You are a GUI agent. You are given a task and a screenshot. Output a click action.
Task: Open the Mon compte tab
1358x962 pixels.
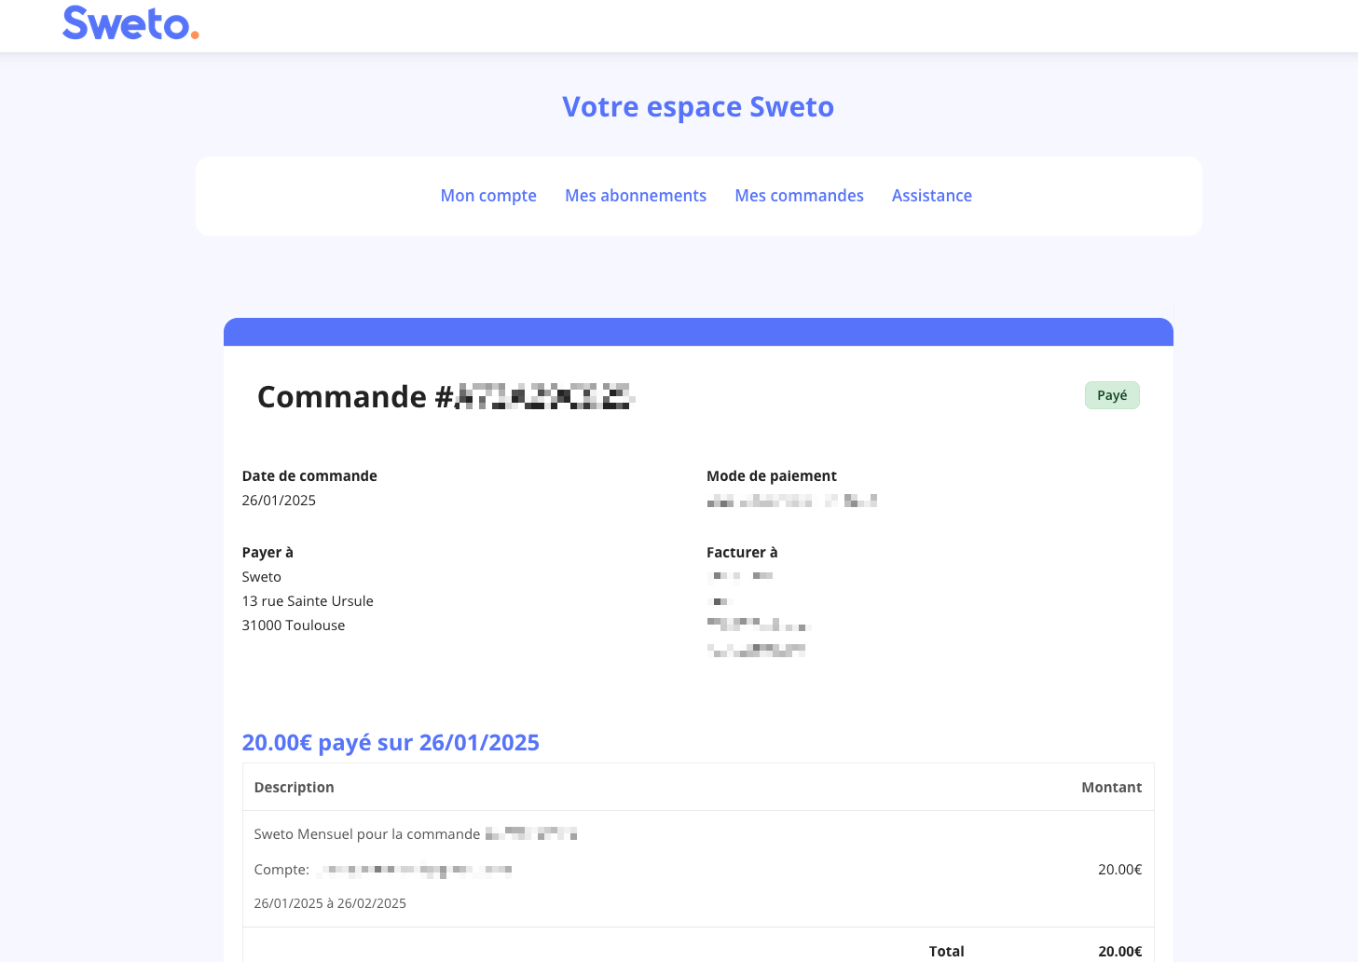(x=488, y=196)
